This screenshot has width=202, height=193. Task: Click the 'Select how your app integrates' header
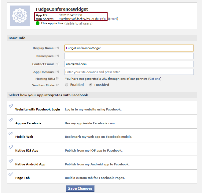pyautogui.click(x=48, y=95)
